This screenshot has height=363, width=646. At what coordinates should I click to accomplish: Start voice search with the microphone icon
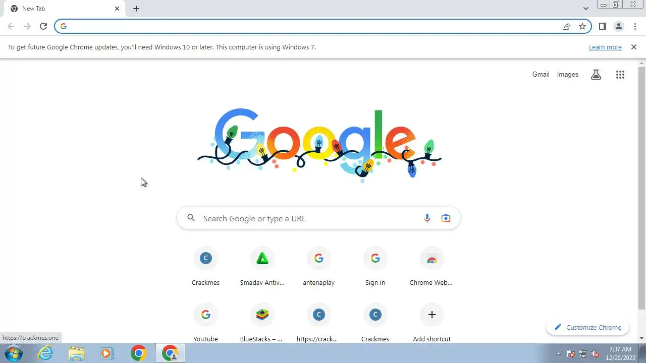tap(427, 218)
